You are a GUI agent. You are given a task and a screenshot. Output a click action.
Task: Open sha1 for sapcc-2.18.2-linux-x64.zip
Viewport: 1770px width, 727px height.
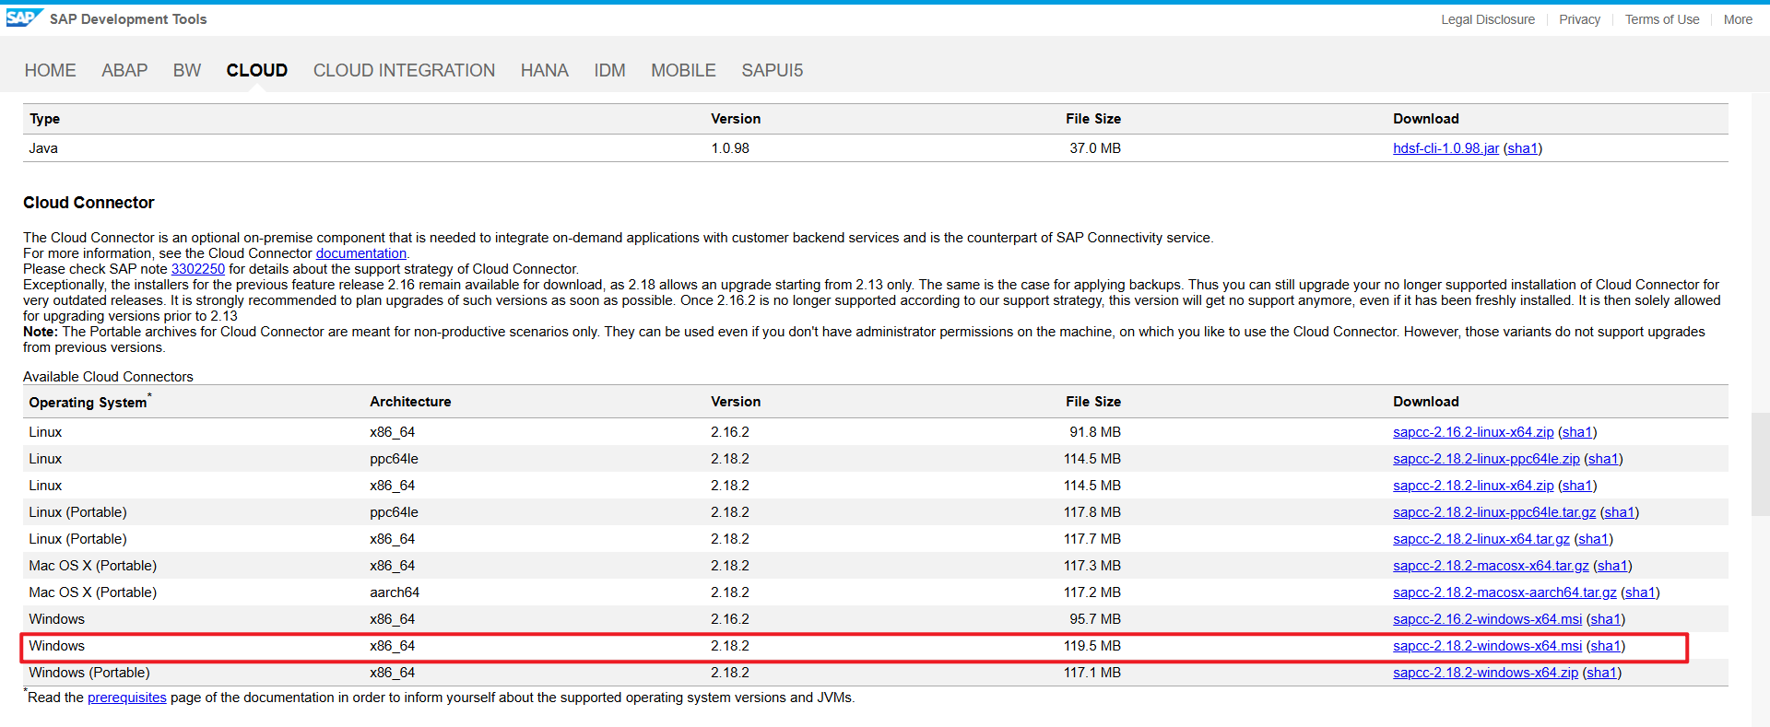pyautogui.click(x=1577, y=486)
